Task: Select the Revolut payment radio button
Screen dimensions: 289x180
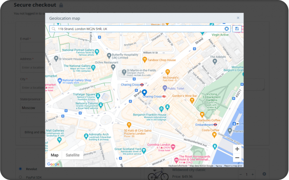Action: pos(20,169)
